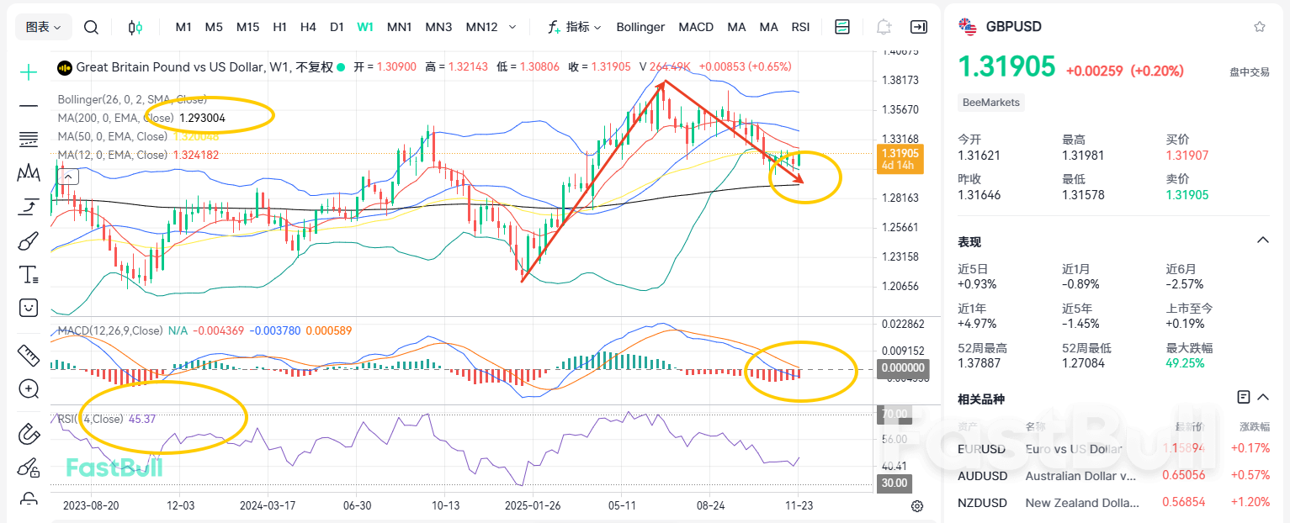Collapse the right sidebar panel
This screenshot has height=523, width=1290.
point(919,26)
